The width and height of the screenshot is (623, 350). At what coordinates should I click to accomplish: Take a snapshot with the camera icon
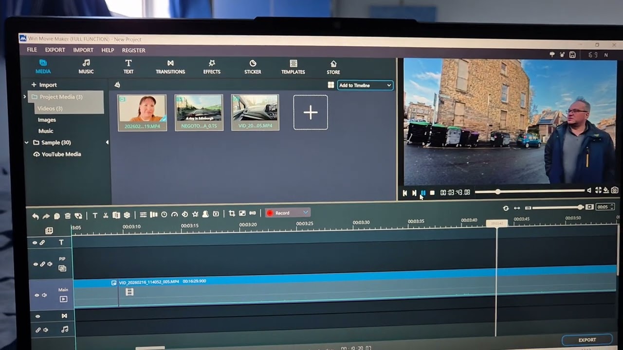pyautogui.click(x=615, y=191)
